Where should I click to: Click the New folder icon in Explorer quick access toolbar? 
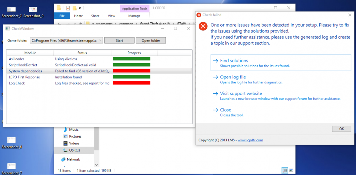pos(74,8)
